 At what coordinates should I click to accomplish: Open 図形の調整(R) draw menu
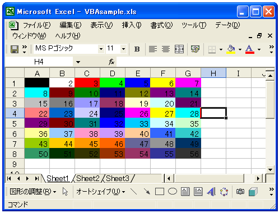pyautogui.click(x=33, y=192)
